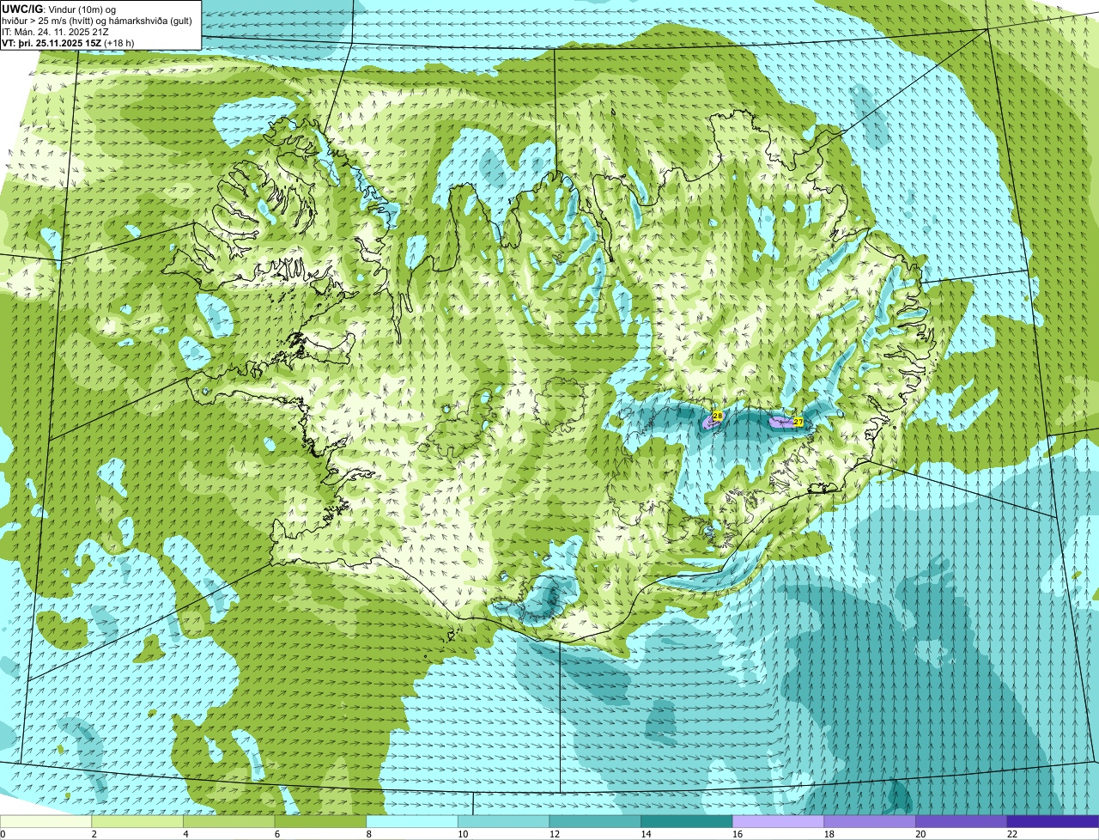The height and width of the screenshot is (840, 1099).
Task: Click the legend scale value 18
Action: tap(829, 834)
